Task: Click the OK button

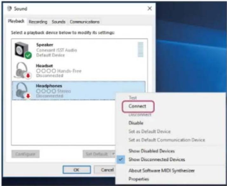Action: point(77,170)
